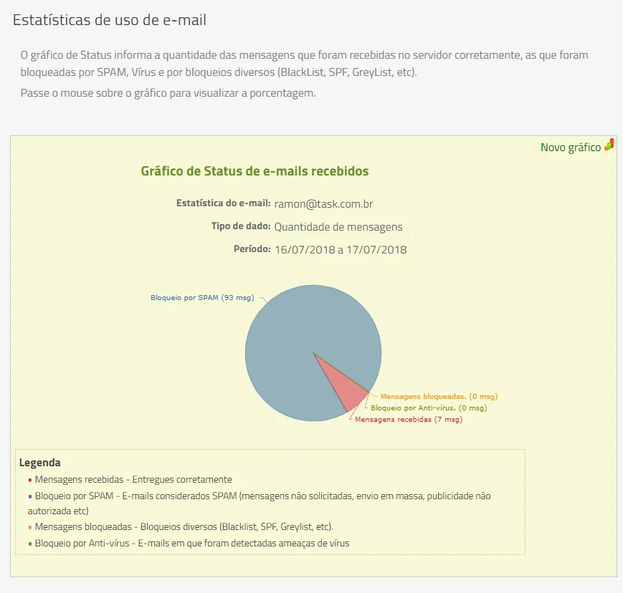Image resolution: width=623 pixels, height=593 pixels.
Task: Click the Quantidade de mensagens value
Action: pyautogui.click(x=338, y=227)
